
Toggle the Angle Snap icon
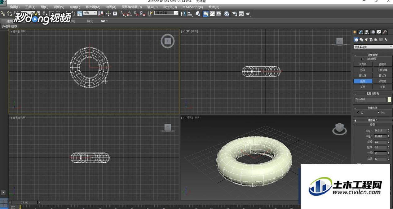coord(129,14)
